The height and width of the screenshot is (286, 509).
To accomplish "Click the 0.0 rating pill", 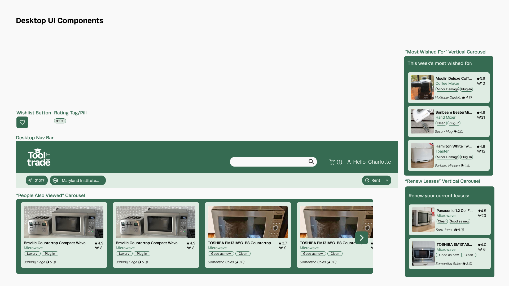I will 60,121.
